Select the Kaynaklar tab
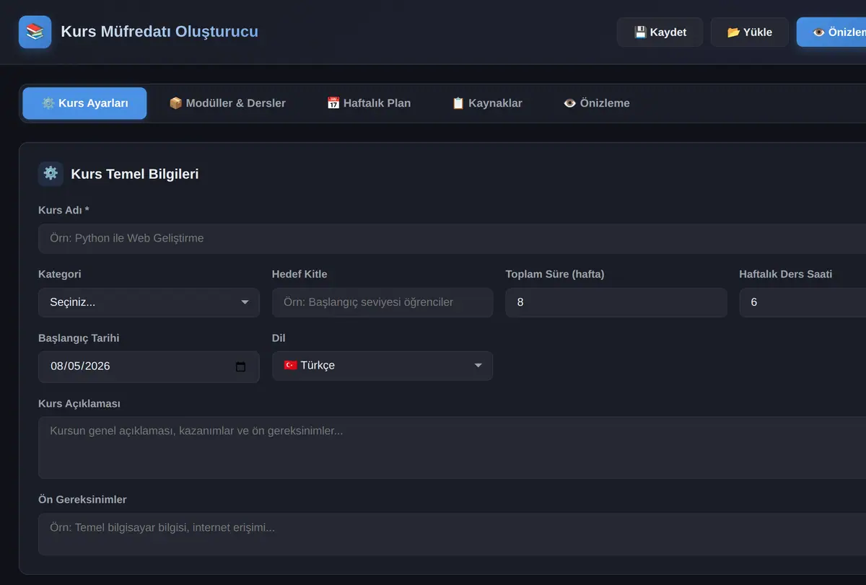This screenshot has height=585, width=866. tap(487, 103)
